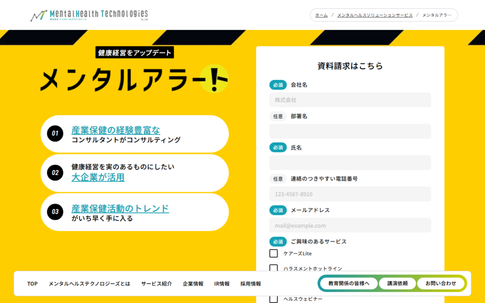Click the Mental Health Technologies logo
The image size is (485, 303).
[89, 15]
